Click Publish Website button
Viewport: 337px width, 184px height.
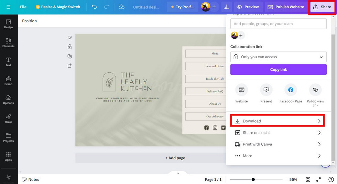pyautogui.click(x=286, y=7)
